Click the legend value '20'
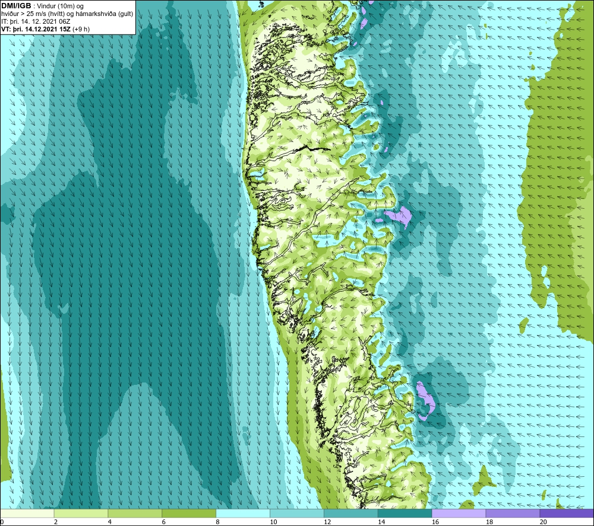 tap(544, 522)
